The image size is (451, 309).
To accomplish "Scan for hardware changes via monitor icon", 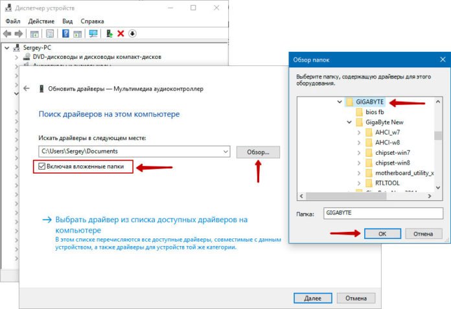I will 93,34.
